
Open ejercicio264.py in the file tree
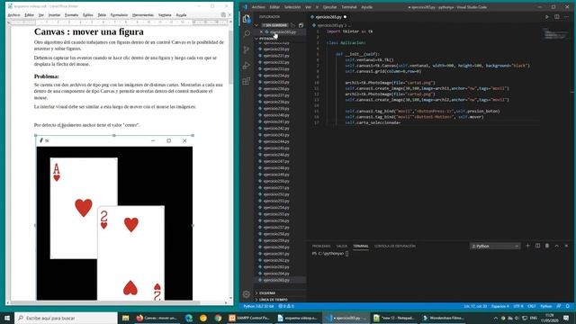pyautogui.click(x=276, y=274)
